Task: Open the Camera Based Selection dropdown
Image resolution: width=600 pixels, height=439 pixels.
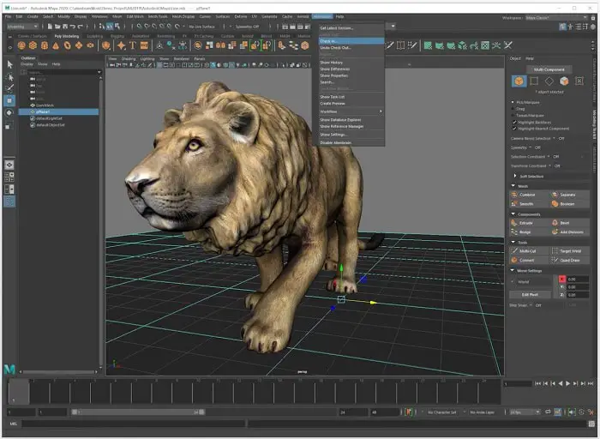Action: click(554, 138)
